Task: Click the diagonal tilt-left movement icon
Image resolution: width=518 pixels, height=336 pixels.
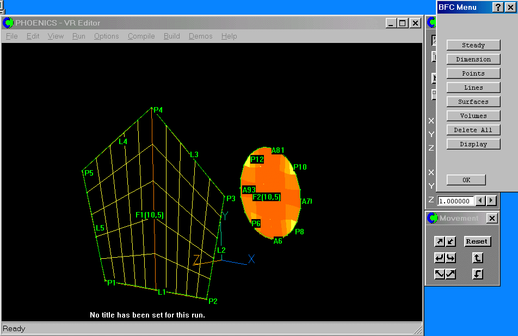Action: (440, 274)
